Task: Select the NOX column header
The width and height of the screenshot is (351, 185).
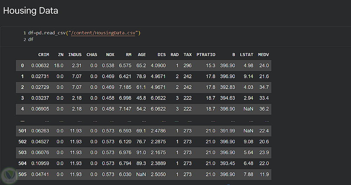Action: [110, 55]
